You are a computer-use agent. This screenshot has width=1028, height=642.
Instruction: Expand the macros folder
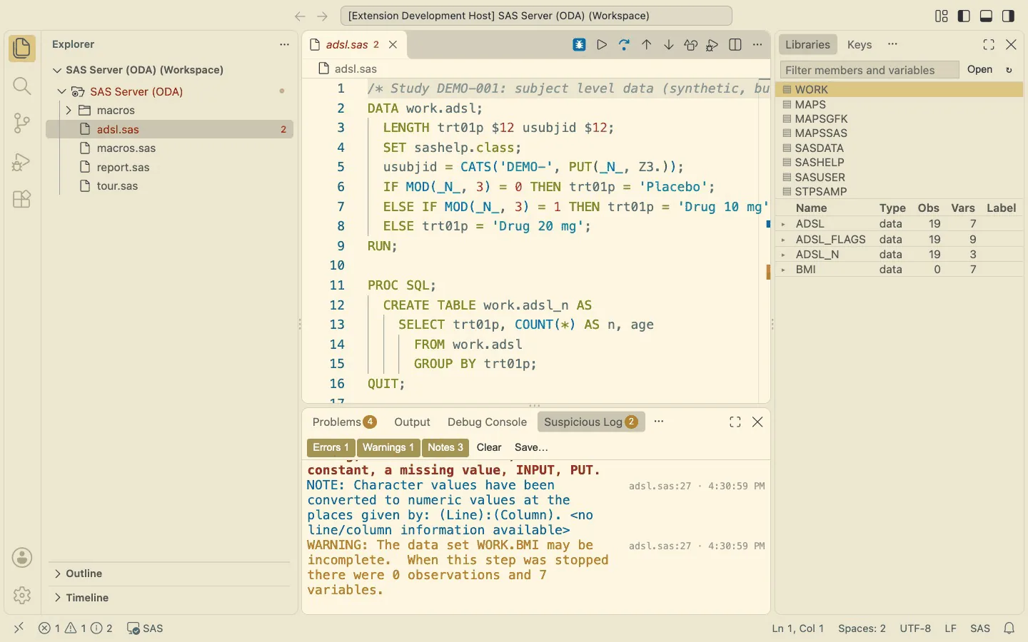[x=69, y=111]
